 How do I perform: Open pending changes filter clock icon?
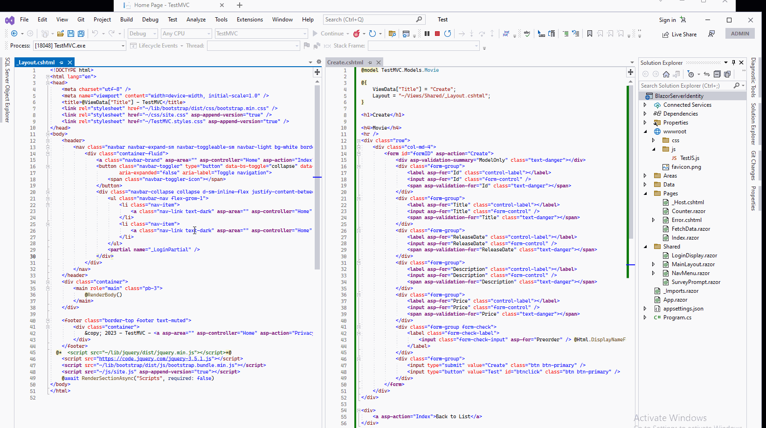(x=691, y=74)
